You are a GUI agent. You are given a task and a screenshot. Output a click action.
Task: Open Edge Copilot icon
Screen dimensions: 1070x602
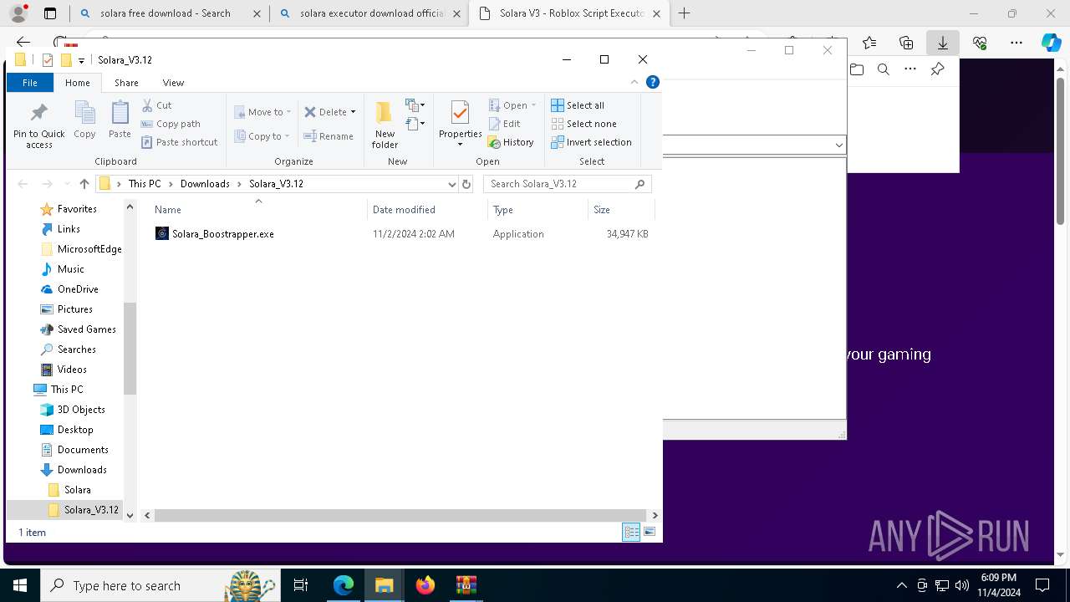(1051, 43)
